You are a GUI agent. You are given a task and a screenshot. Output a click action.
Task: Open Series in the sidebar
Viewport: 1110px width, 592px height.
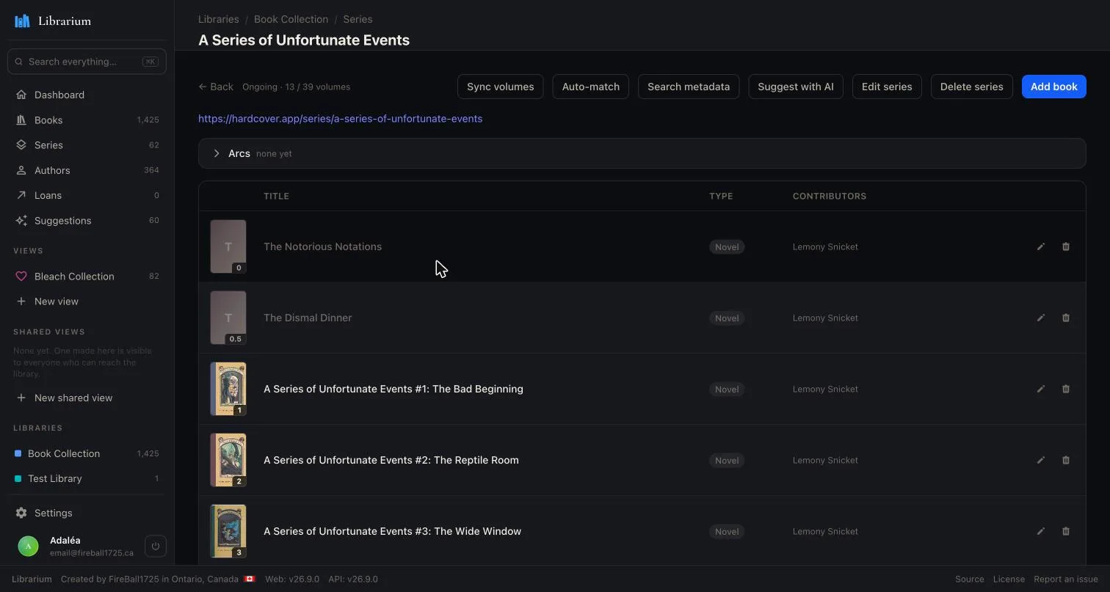coord(87,145)
